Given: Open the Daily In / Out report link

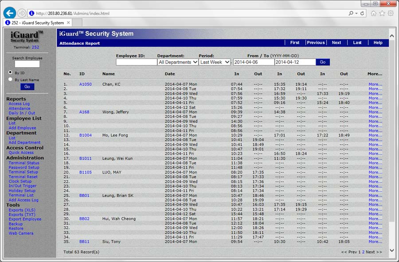Looking at the screenshot, I should (x=22, y=113).
